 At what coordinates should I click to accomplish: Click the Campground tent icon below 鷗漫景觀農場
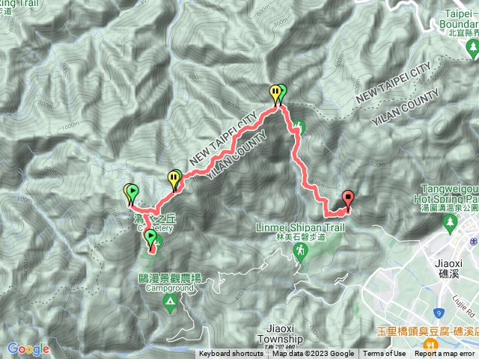(171, 304)
